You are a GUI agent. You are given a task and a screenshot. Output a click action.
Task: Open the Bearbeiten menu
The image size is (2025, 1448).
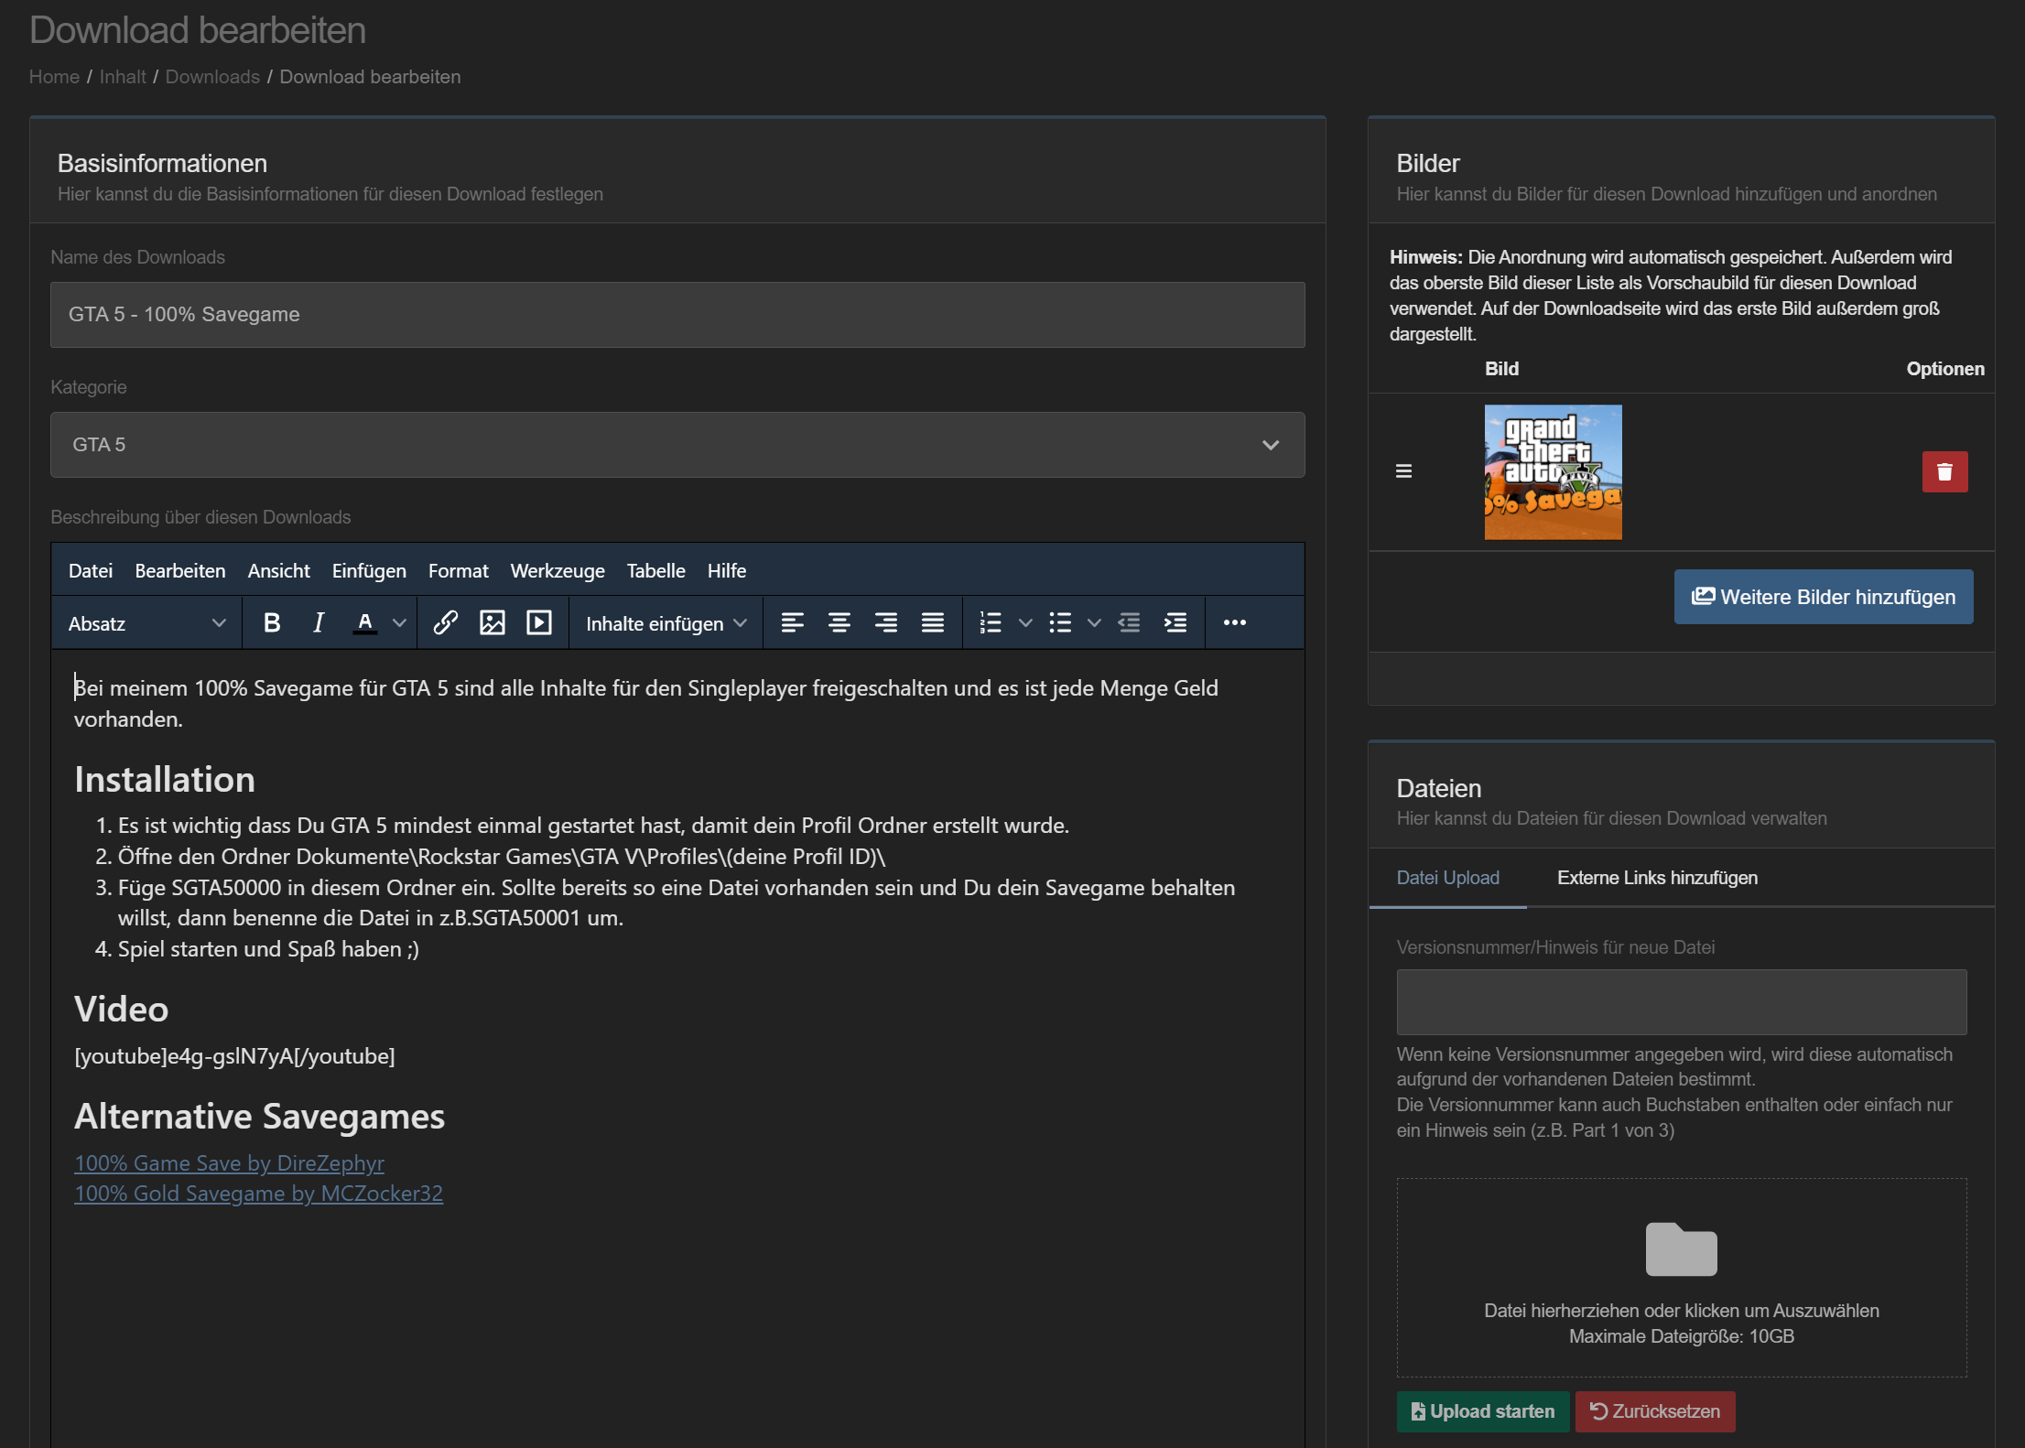click(180, 570)
